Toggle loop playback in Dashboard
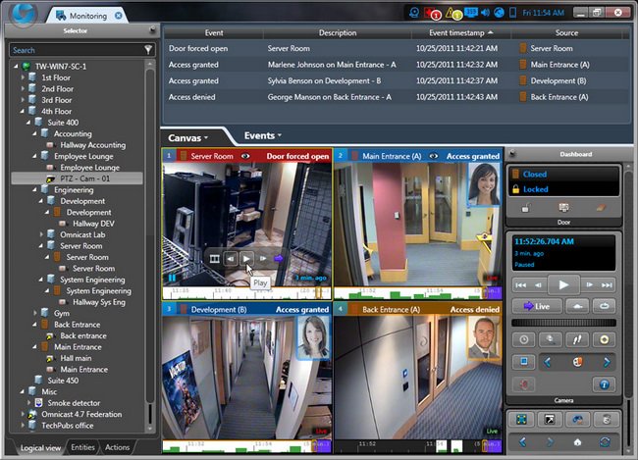Screen dimensions: 638x460 point(605,306)
